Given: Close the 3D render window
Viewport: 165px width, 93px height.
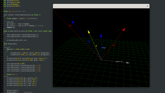Looking at the screenshot, I should [x=147, y=6].
